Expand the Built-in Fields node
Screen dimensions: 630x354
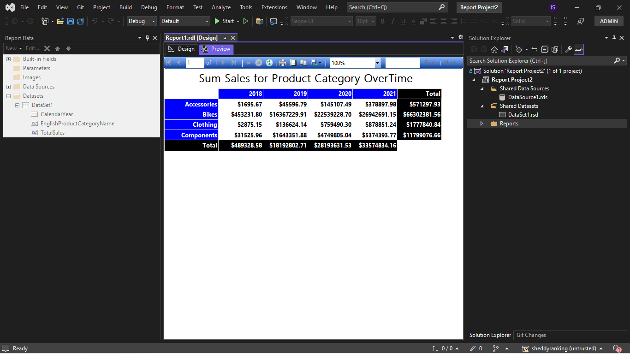8,59
